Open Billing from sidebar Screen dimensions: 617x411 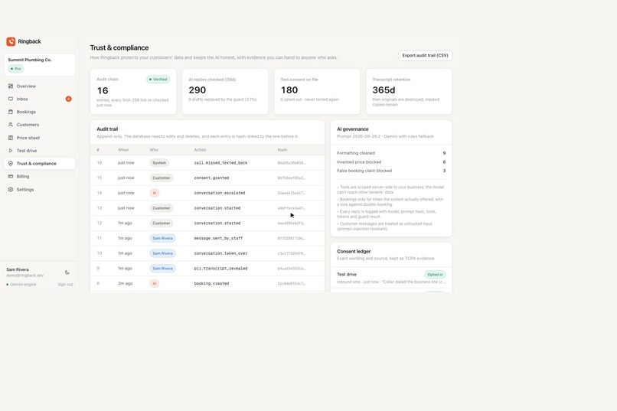[x=39, y=176]
